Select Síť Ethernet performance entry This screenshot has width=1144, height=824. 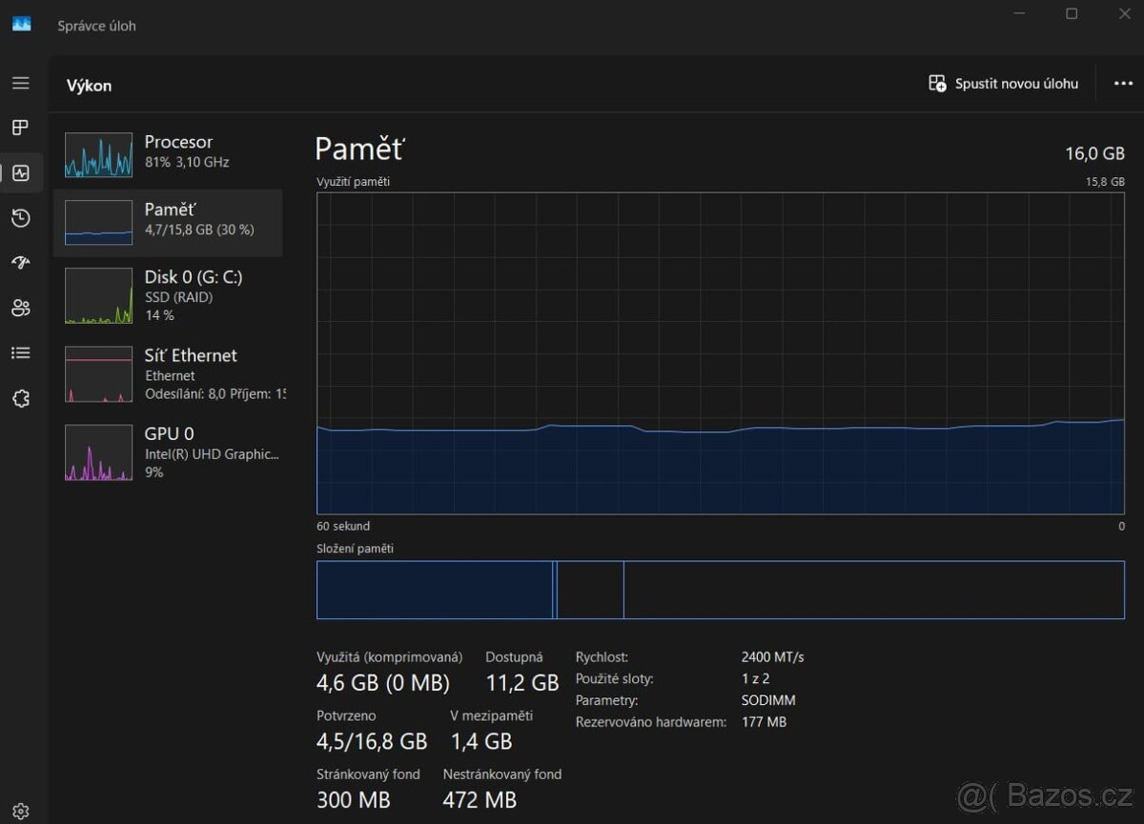point(168,373)
